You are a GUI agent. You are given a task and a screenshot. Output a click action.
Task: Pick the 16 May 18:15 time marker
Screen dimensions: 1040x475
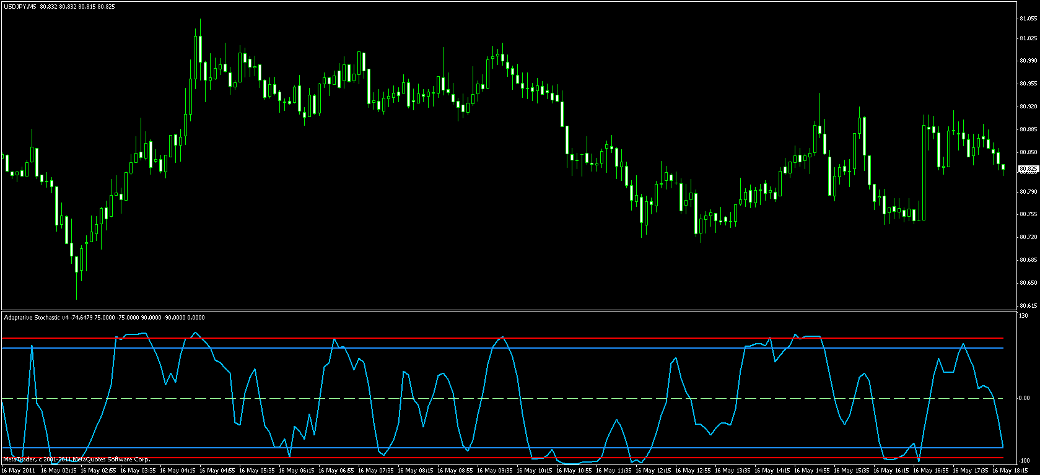[1012, 471]
